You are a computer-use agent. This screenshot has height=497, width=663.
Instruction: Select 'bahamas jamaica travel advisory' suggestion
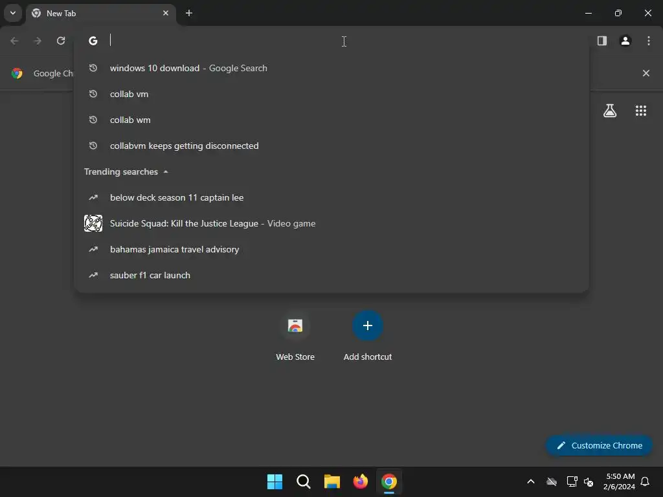pos(331,249)
